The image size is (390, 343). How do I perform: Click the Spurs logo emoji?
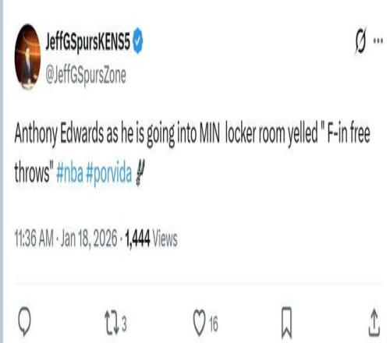coord(140,172)
